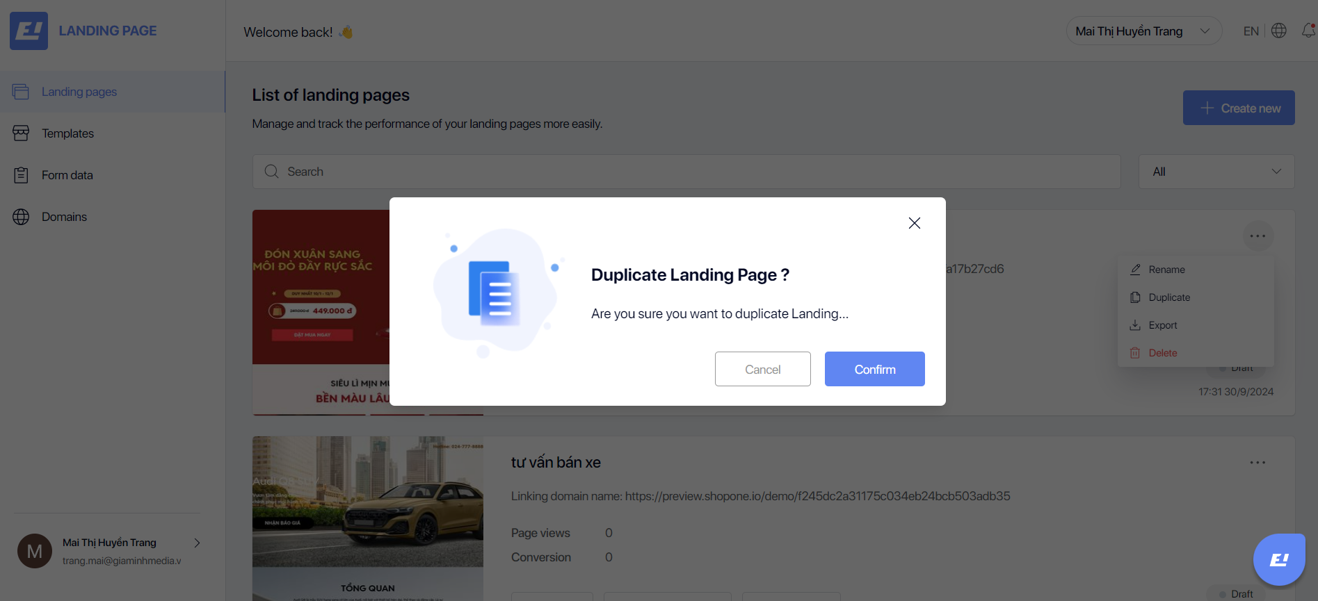Viewport: 1318px width, 601px height.
Task: Click the three-dot menu of first landing page
Action: pyautogui.click(x=1257, y=236)
